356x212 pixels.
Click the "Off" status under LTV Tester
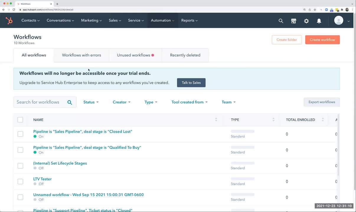click(41, 184)
